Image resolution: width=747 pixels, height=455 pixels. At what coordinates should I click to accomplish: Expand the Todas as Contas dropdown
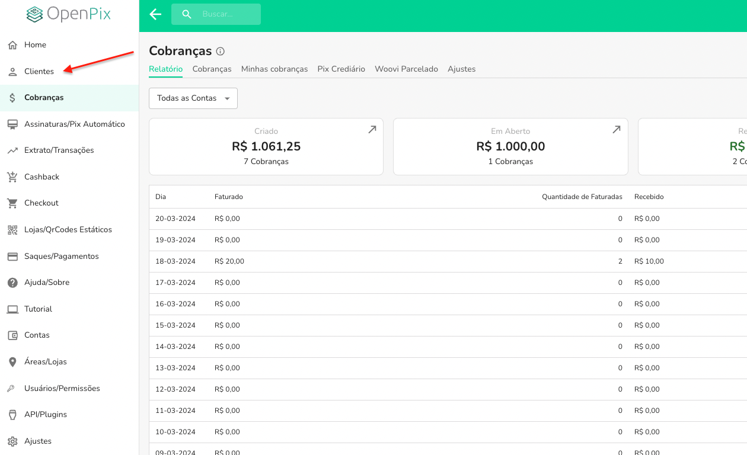tap(193, 98)
